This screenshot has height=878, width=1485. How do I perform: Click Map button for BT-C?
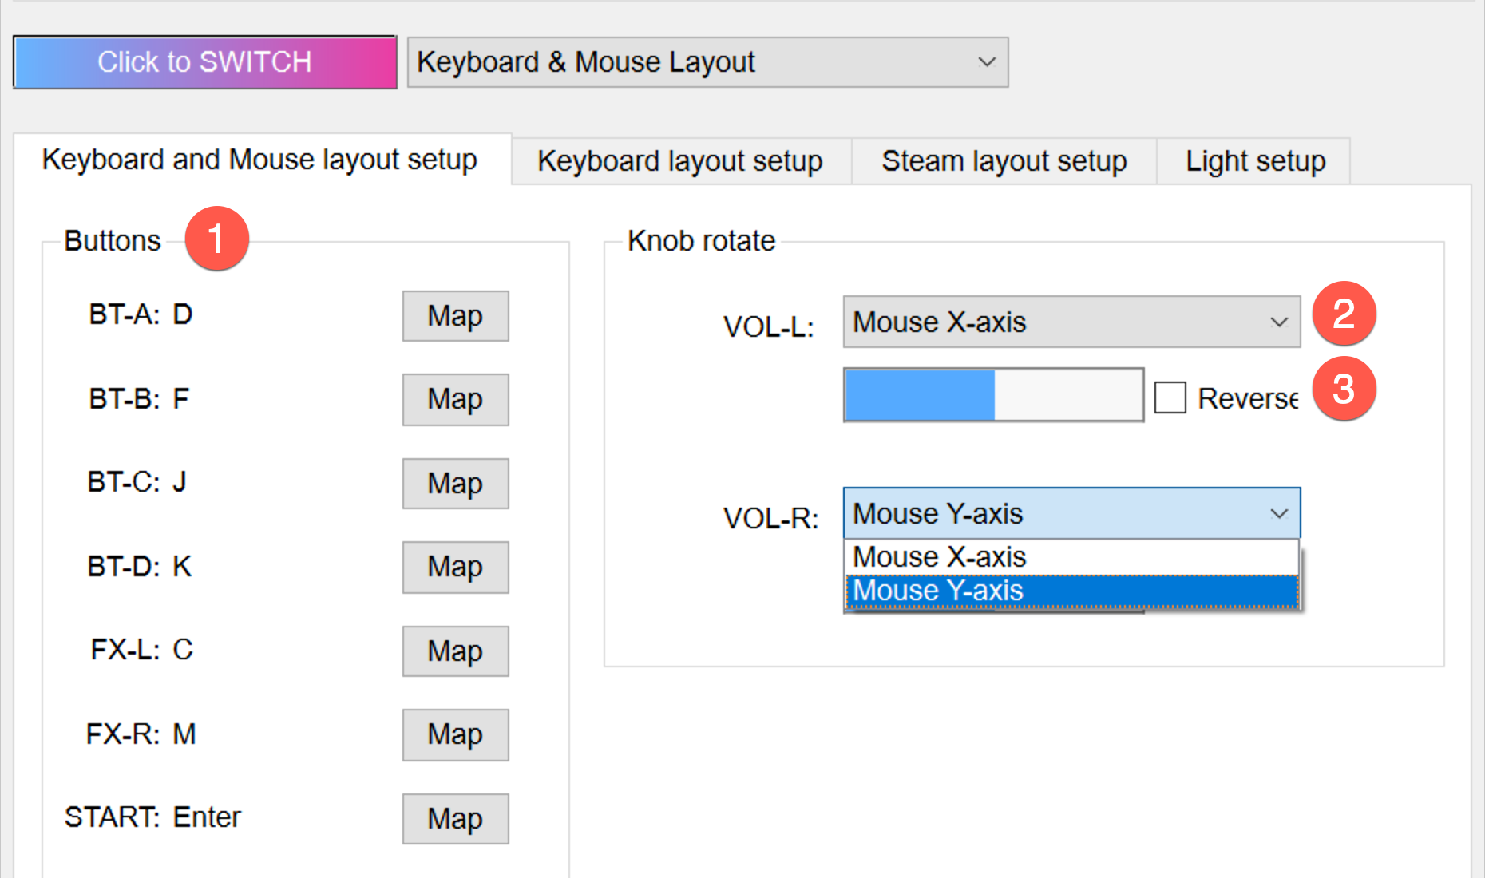(455, 484)
